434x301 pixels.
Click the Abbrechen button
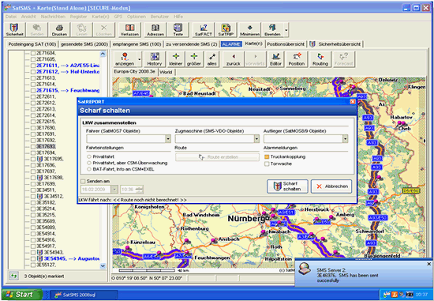point(331,186)
